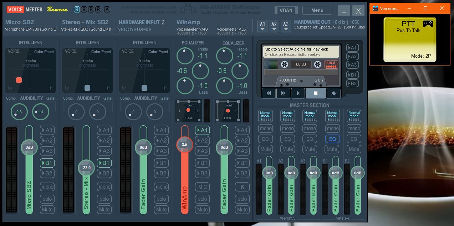The width and height of the screenshot is (454, 226).
Task: Rewind the cassette recorder
Action: 269,93
